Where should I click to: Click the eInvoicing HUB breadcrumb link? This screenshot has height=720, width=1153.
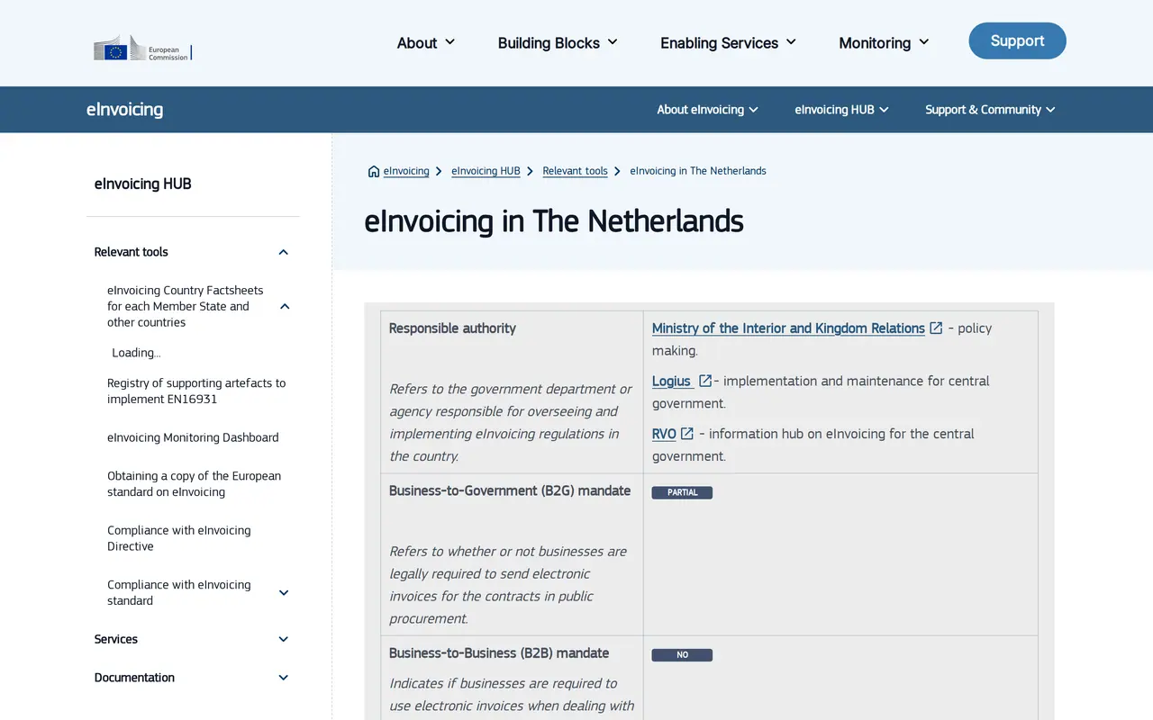pos(486,171)
